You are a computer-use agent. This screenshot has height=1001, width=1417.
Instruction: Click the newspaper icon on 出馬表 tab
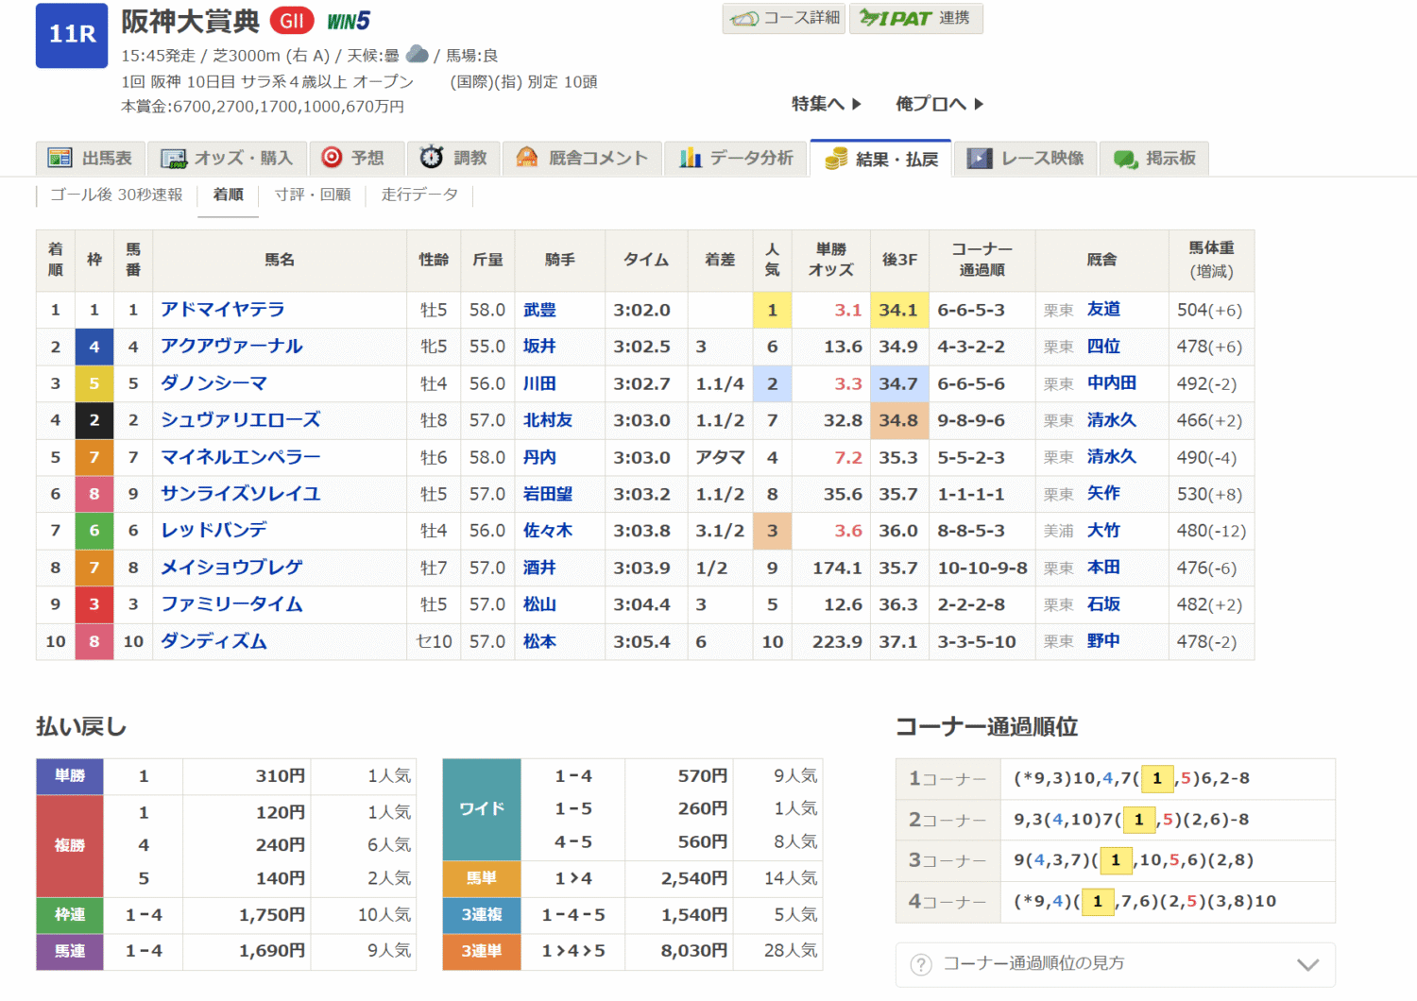[60, 158]
